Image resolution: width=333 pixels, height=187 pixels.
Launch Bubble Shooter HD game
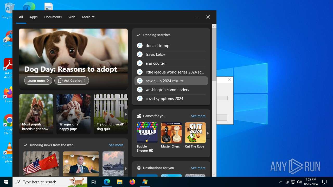147,137
